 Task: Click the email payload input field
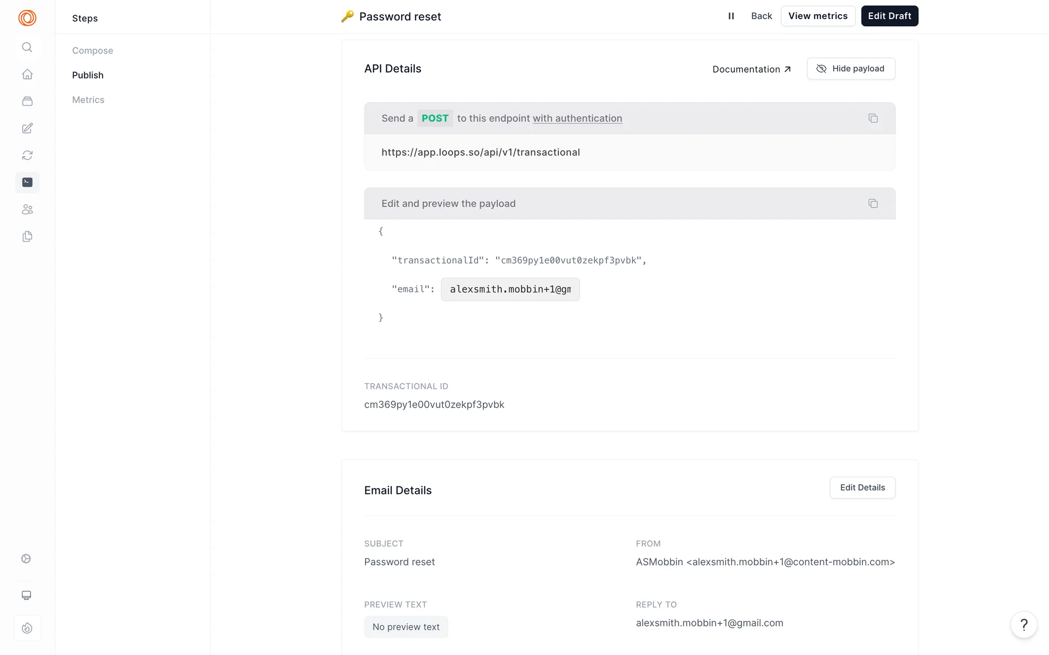[x=510, y=289]
